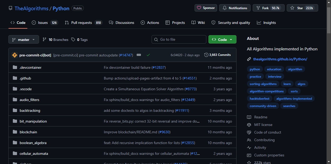Open pull request #11911 link

point(182,110)
